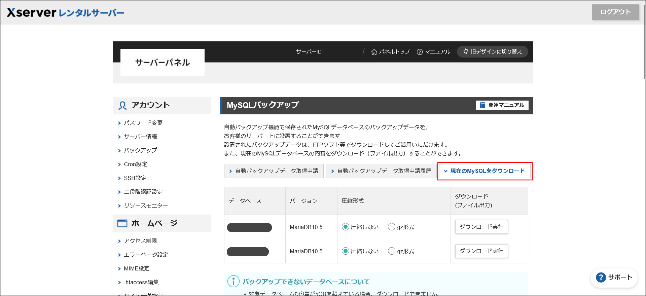
Task: Open the サポート chat button
Action: (614, 277)
